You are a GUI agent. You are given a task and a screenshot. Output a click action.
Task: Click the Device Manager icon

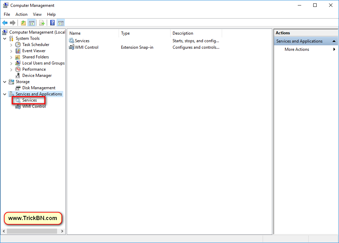click(18, 76)
